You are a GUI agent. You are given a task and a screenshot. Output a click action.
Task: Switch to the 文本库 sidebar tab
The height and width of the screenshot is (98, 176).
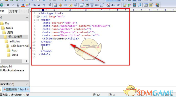13,11
